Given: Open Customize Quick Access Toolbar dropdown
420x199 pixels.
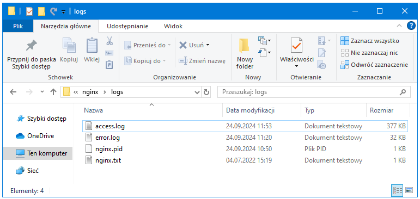Looking at the screenshot, I should click(64, 11).
